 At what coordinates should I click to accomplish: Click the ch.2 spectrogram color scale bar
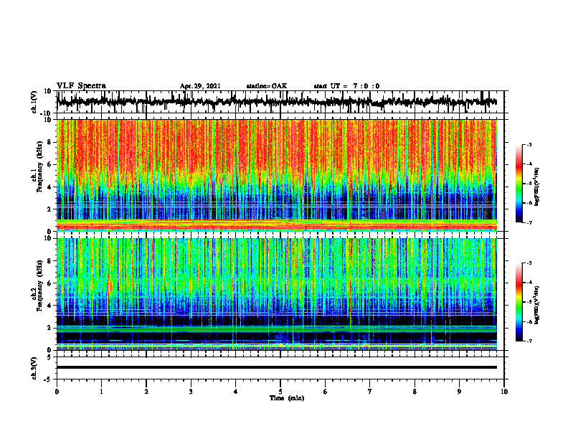[519, 302]
